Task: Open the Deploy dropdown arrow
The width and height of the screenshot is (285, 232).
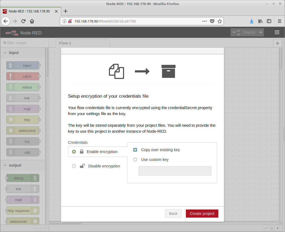Action: click(261, 32)
